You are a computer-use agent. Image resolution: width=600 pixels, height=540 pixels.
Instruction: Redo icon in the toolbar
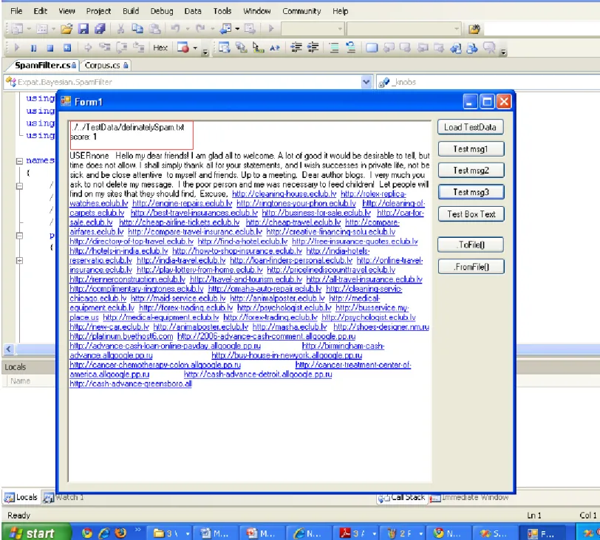click(x=200, y=29)
